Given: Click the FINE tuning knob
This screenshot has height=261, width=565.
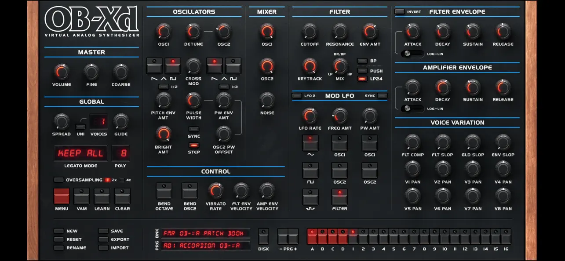Looking at the screenshot, I should (91, 72).
